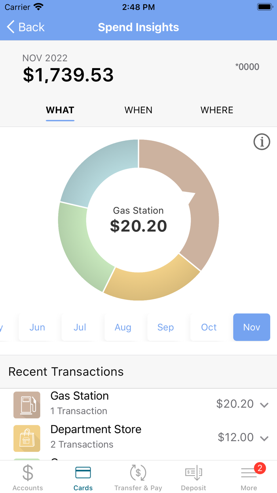Viewport: 277px width, 493px height.
Task: Tap the WHAT tab label
Action: [60, 110]
